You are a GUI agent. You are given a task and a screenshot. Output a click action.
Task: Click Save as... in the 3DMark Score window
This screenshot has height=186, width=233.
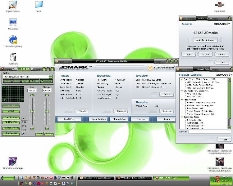tap(222, 55)
